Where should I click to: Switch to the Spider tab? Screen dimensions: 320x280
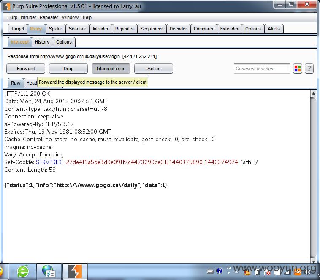click(x=55, y=29)
